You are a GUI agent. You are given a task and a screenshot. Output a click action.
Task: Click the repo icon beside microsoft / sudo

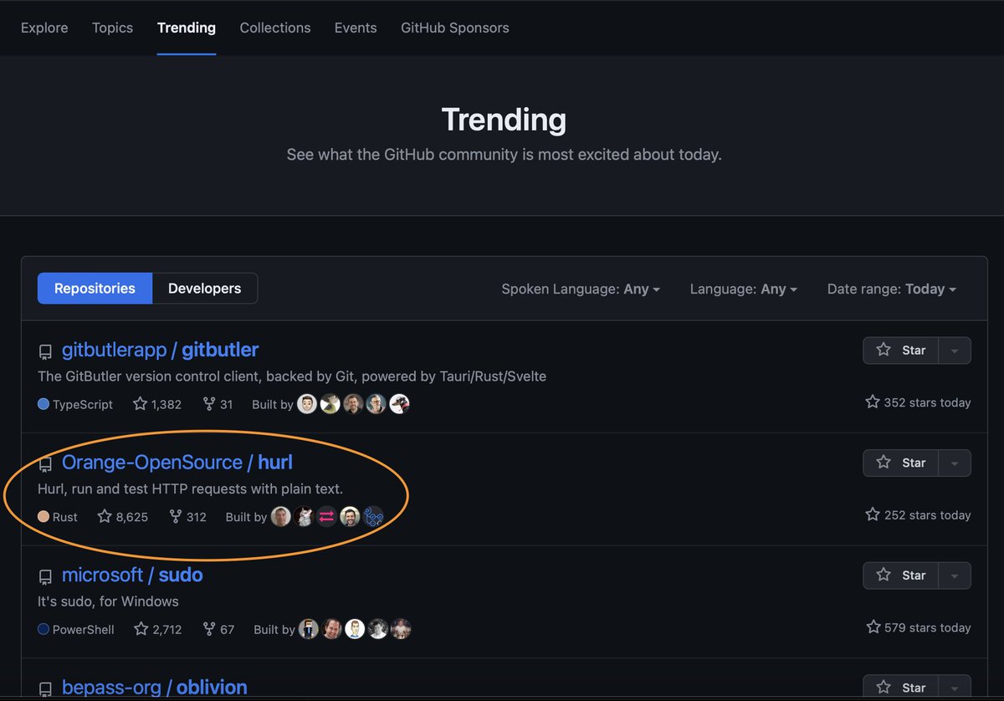[x=45, y=576]
